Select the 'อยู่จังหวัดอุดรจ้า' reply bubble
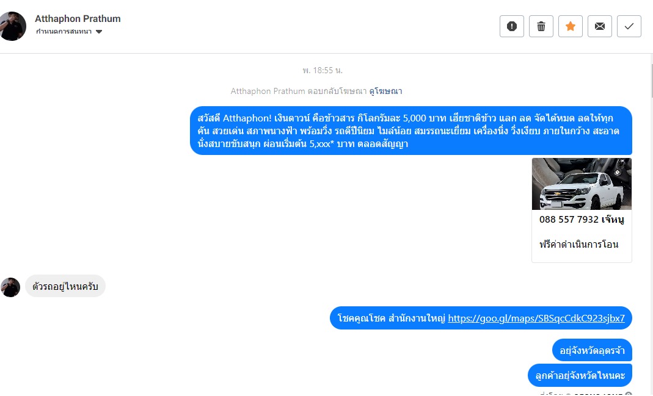 [592, 350]
